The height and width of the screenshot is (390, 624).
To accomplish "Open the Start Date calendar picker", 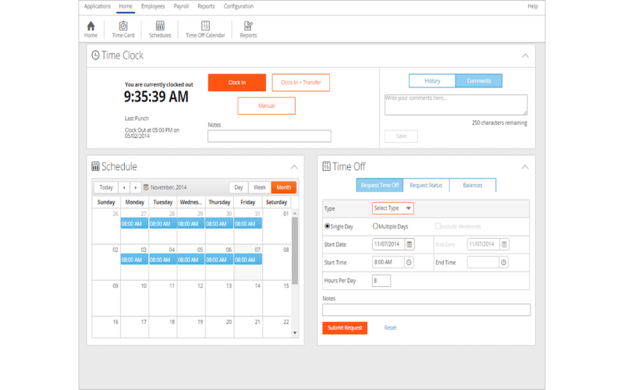I will click(x=409, y=244).
